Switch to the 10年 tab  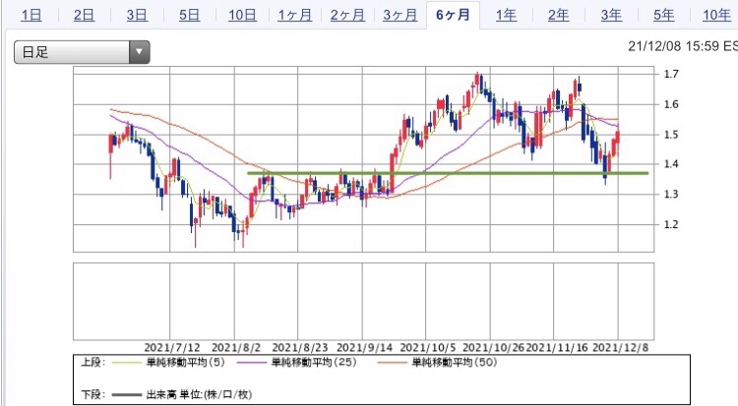[715, 15]
